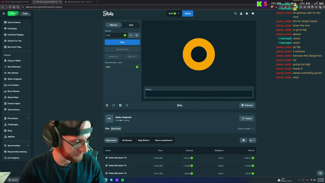The width and height of the screenshot is (325, 183).
Task: Select the Poker mode toggle
Action: click(x=25, y=13)
